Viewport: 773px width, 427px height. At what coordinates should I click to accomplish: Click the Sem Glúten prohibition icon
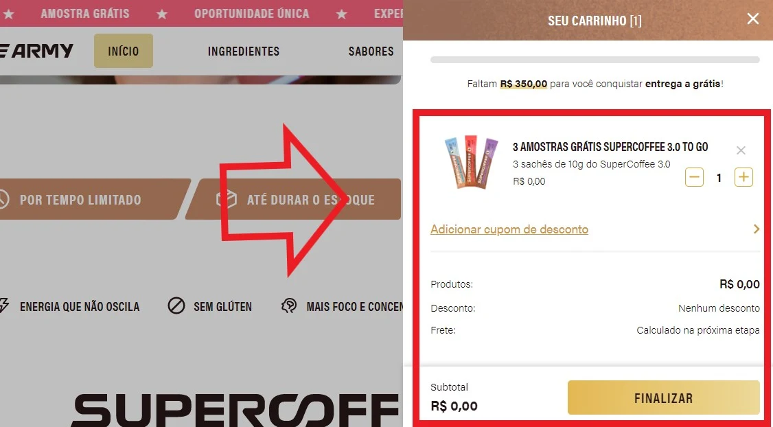click(x=176, y=306)
